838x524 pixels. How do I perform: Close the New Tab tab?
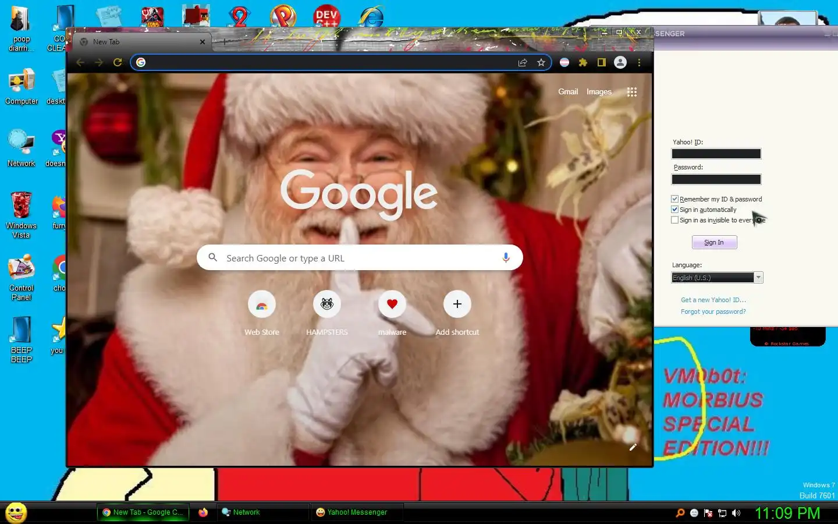click(x=203, y=42)
